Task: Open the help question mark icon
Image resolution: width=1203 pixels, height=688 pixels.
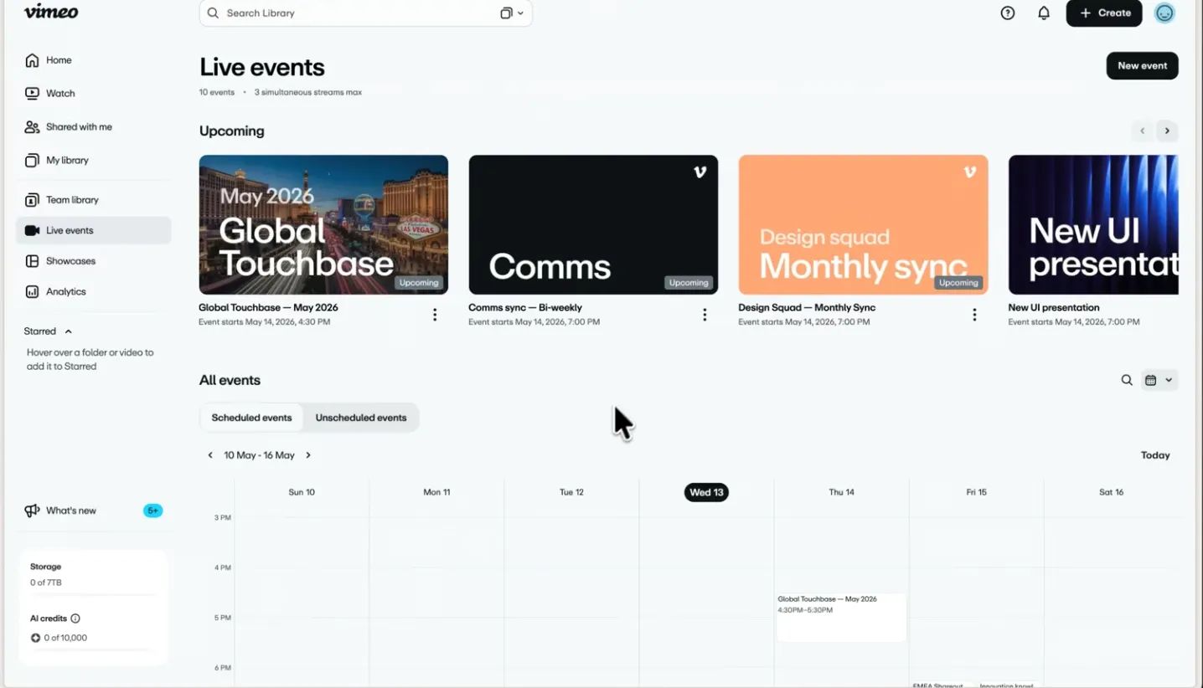Action: (x=1008, y=13)
